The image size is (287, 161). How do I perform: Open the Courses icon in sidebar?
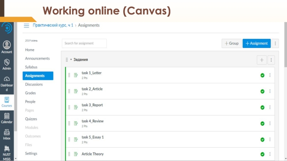[7, 102]
